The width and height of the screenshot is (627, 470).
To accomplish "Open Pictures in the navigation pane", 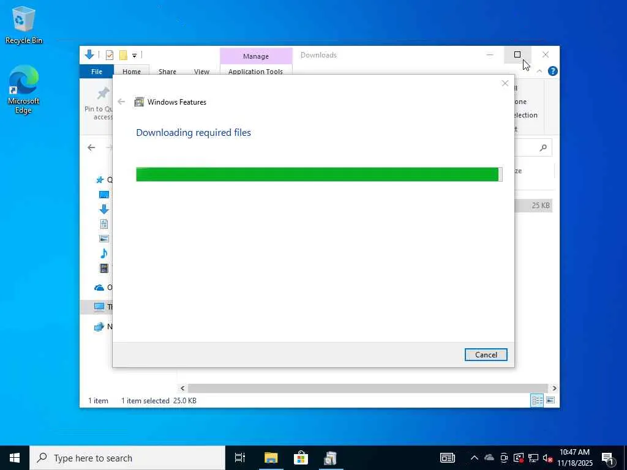I will tap(104, 239).
